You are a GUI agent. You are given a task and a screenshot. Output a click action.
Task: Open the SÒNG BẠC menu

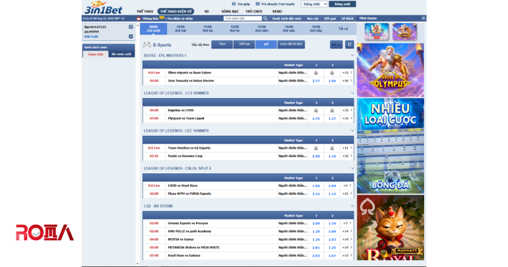click(x=230, y=11)
